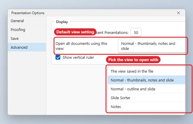
Task: Click the 'Open all documents using this view:' label
Action: [x=81, y=46]
